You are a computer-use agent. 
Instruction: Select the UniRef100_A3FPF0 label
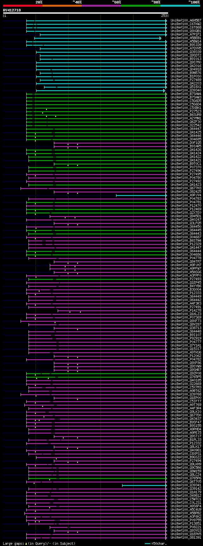(186, 275)
